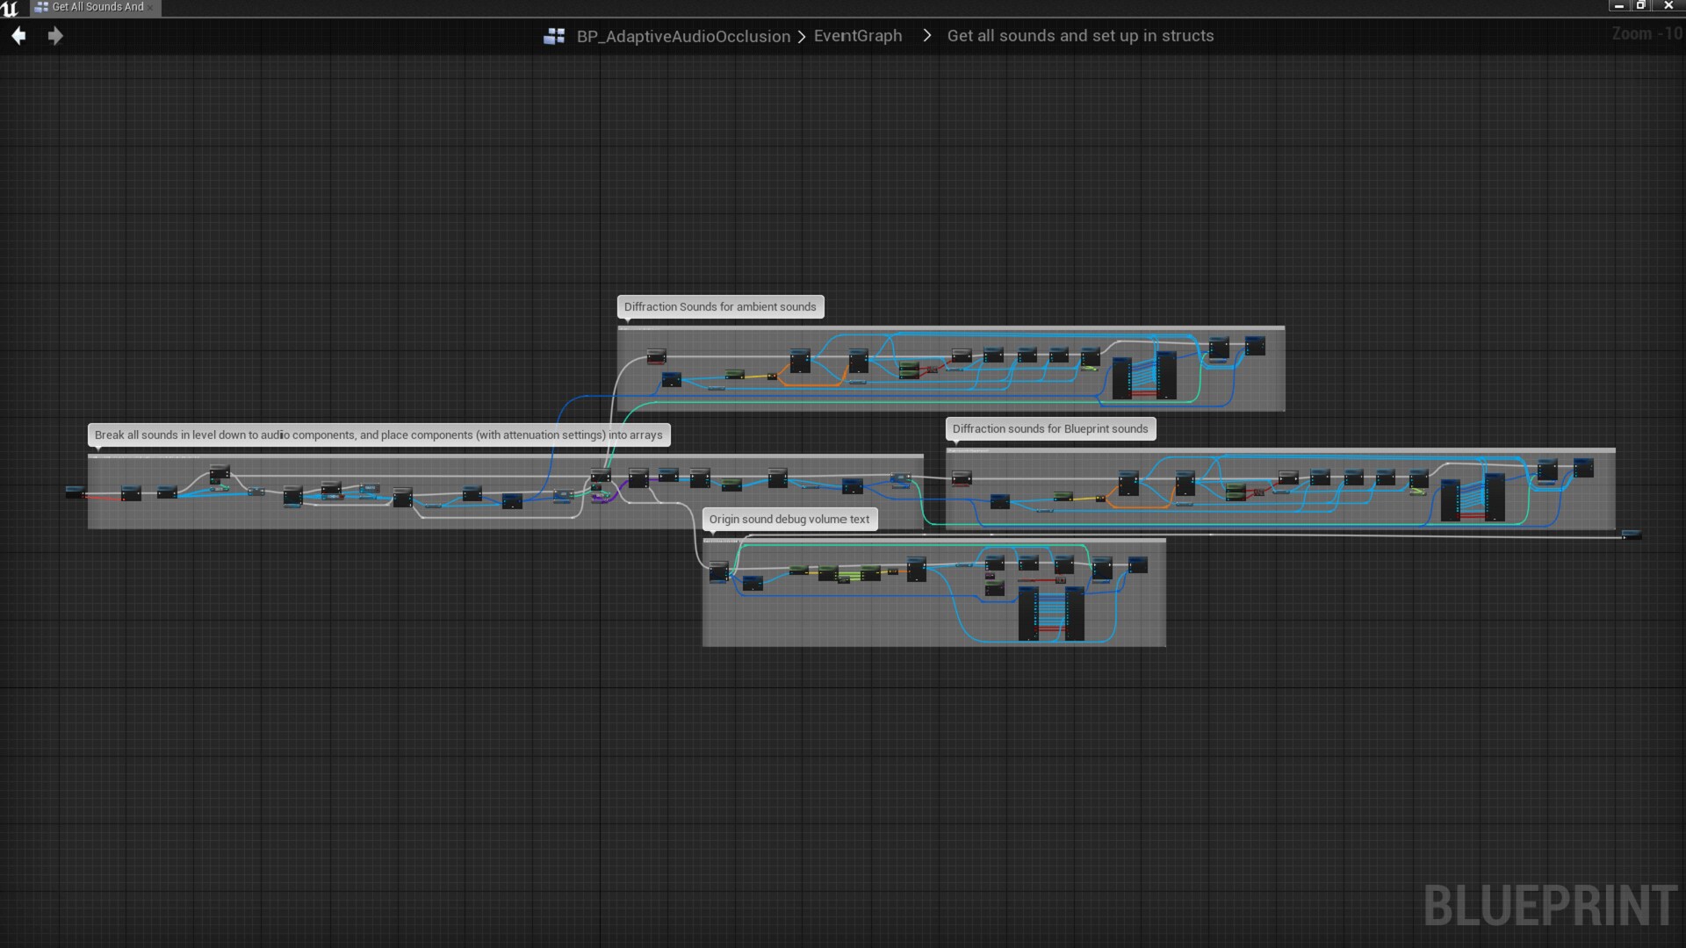Select EventGraph in the breadcrumb path
1686x948 pixels.
point(857,36)
